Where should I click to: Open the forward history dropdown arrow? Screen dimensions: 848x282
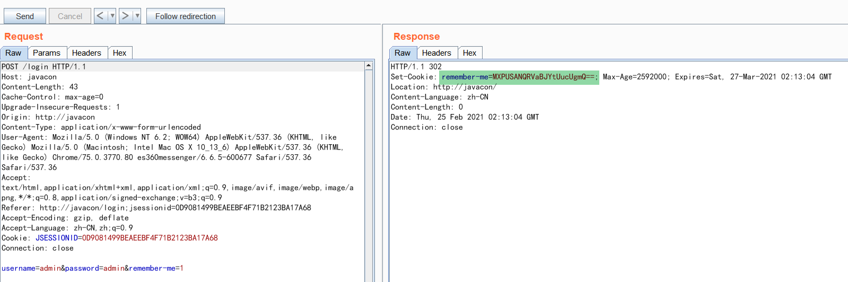coord(137,16)
